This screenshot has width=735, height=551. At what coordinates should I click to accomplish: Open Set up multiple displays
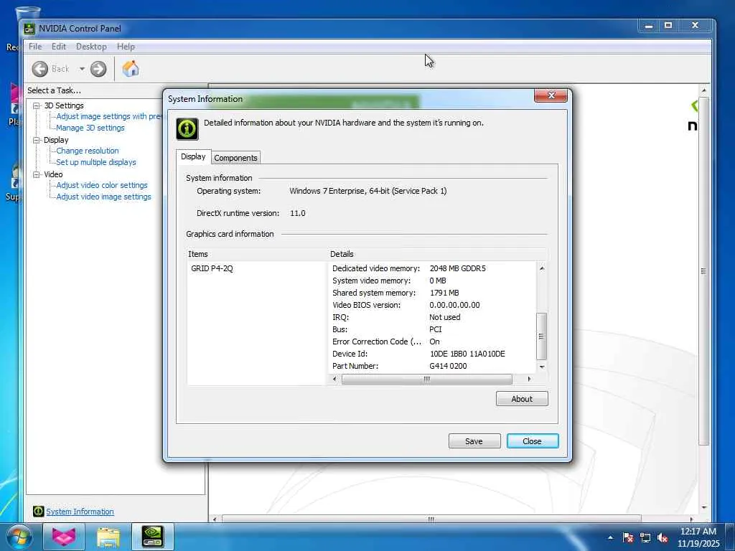pyautogui.click(x=95, y=162)
